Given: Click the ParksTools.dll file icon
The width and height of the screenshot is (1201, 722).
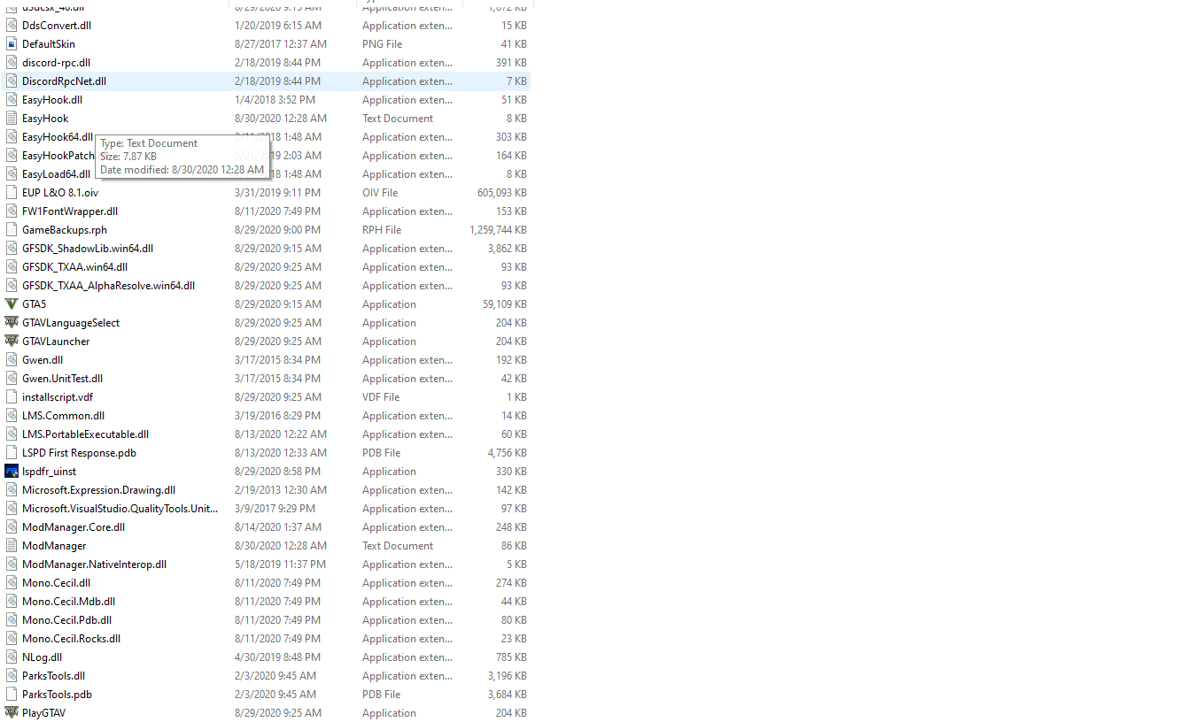Looking at the screenshot, I should click(x=12, y=676).
